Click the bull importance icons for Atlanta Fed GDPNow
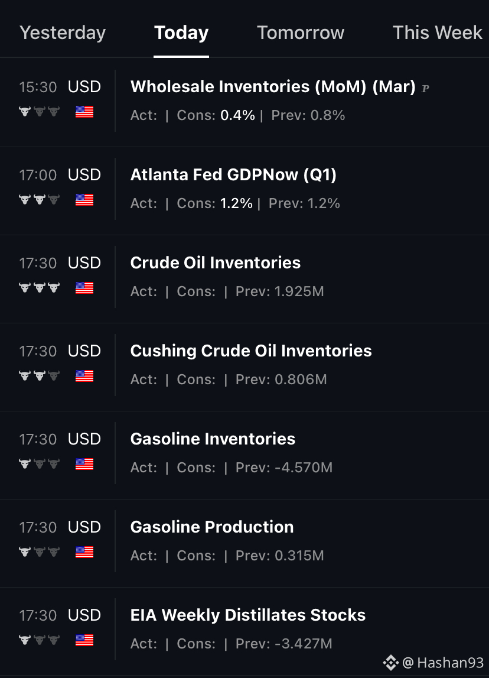 40,200
